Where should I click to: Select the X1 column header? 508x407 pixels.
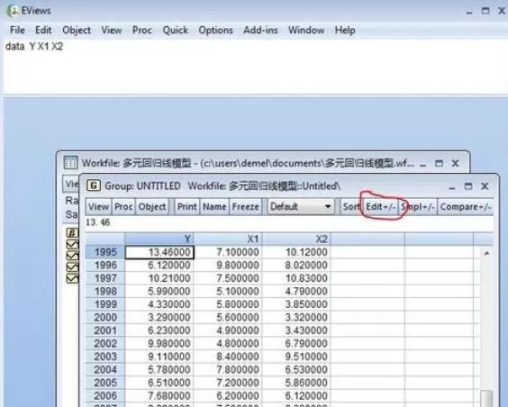[x=228, y=239]
